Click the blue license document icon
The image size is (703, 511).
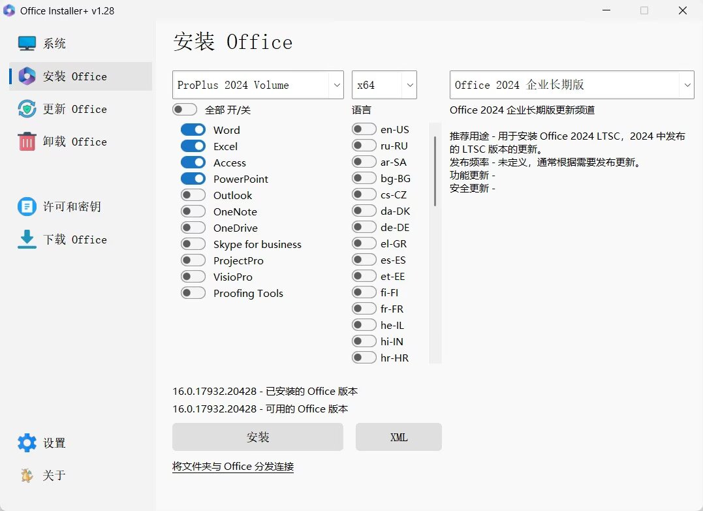pos(27,207)
